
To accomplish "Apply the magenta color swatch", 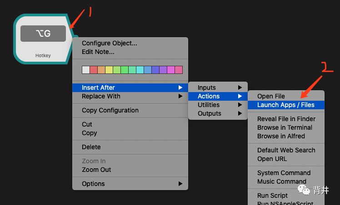I will coord(171,70).
